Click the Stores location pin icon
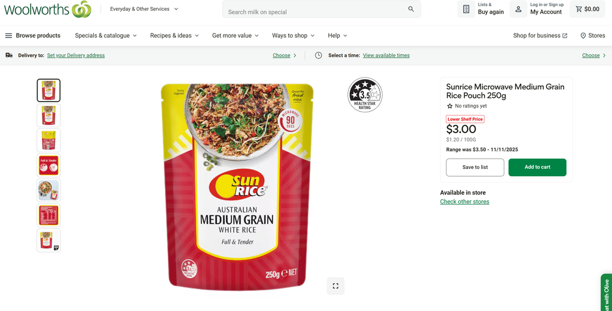The height and width of the screenshot is (311, 612). tap(583, 35)
